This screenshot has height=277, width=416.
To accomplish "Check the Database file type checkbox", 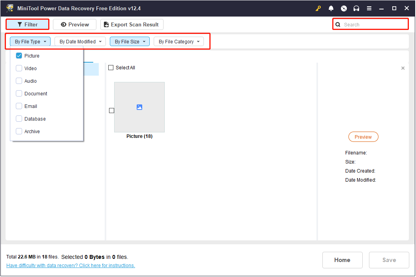I will click(x=19, y=119).
